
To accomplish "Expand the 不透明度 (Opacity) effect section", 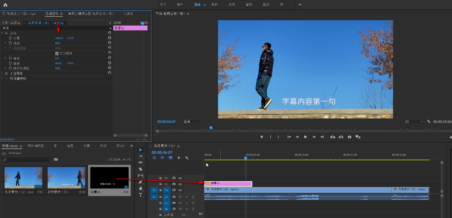I will [2, 73].
